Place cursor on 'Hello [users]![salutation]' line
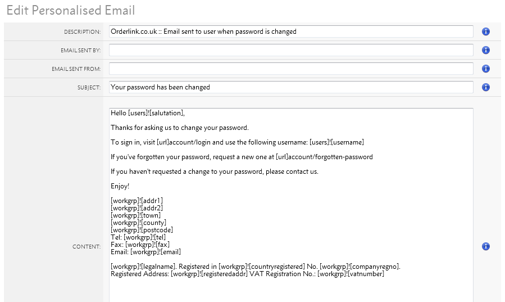This screenshot has height=302, width=505. [x=148, y=113]
